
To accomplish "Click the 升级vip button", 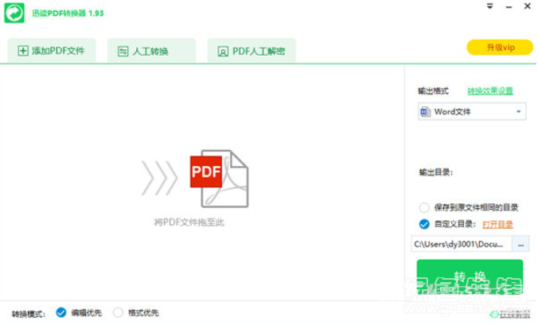I will point(500,47).
